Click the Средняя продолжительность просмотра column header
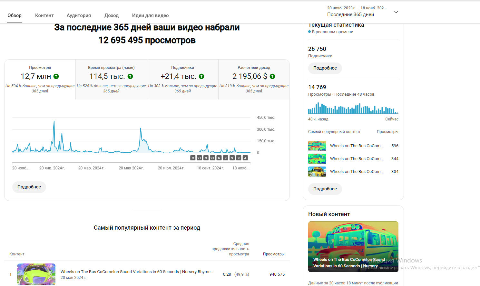Screen dimensions: 480x286 [230, 249]
